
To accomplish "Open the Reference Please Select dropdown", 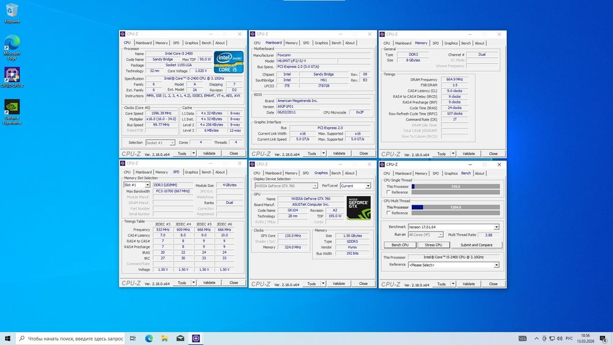I will (x=454, y=265).
